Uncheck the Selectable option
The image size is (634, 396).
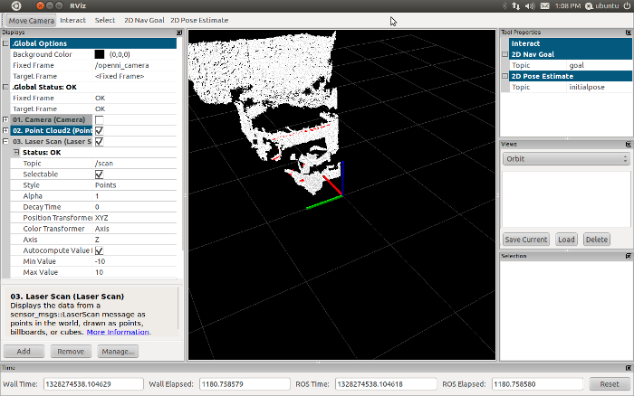[99, 174]
